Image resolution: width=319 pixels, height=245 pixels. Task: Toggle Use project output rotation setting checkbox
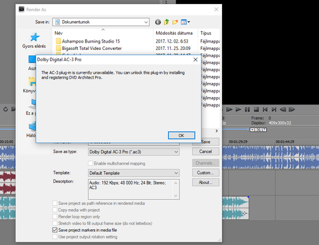coord(54,237)
